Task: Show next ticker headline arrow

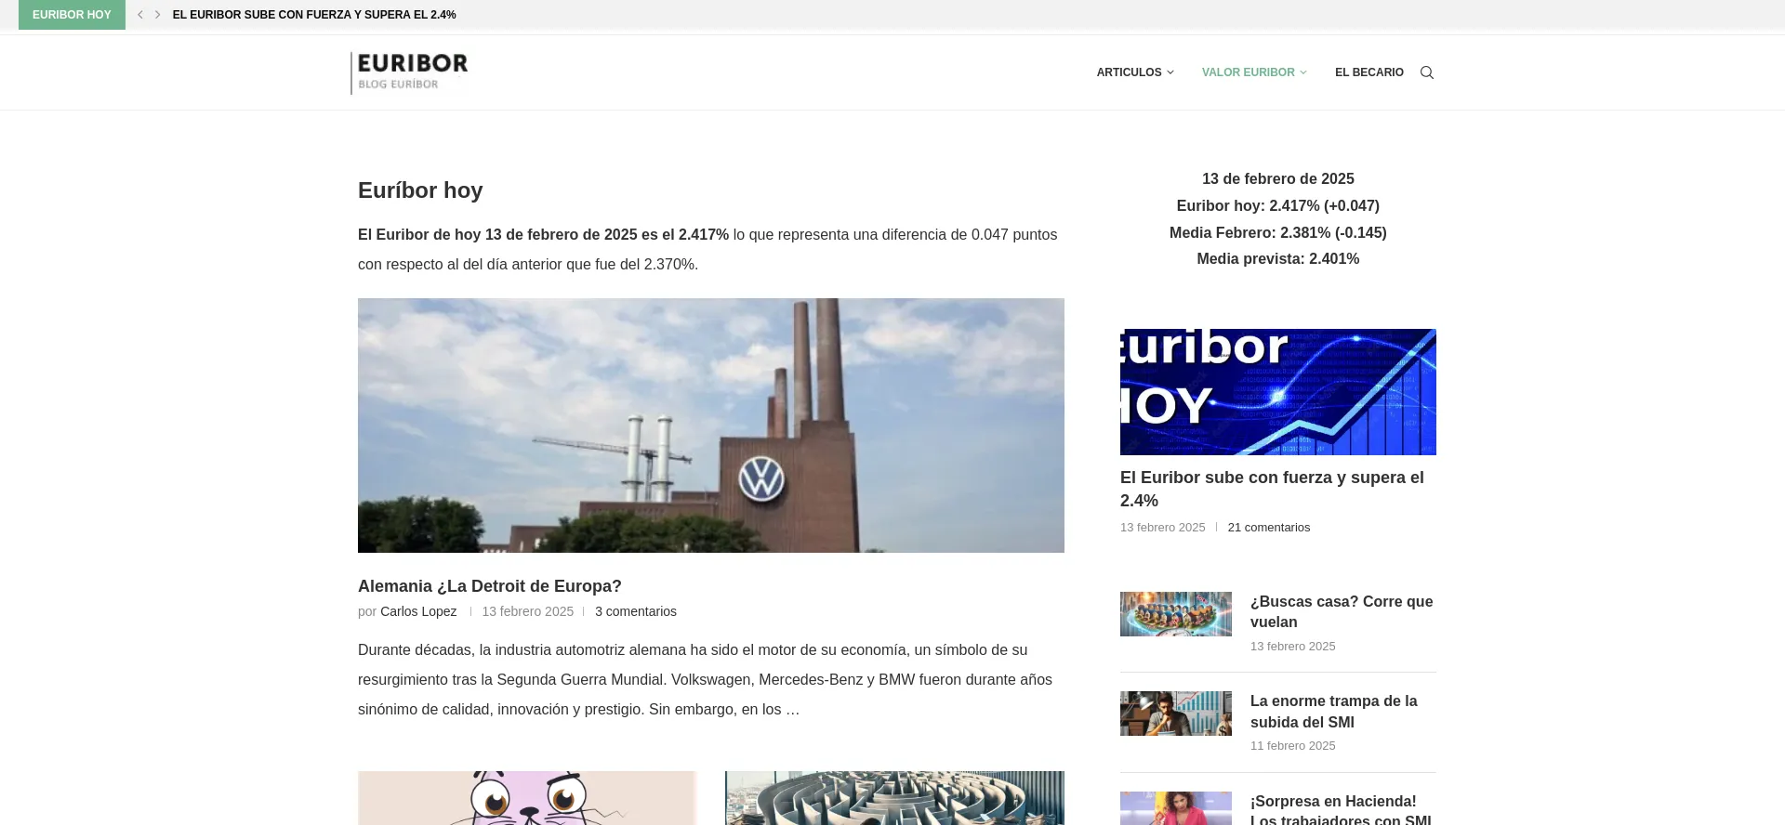Action: pos(157,15)
